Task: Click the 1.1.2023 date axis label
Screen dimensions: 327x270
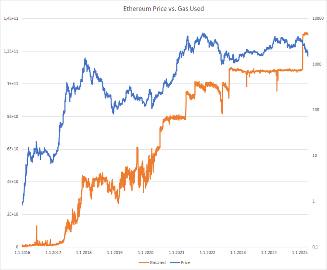Action: click(238, 253)
